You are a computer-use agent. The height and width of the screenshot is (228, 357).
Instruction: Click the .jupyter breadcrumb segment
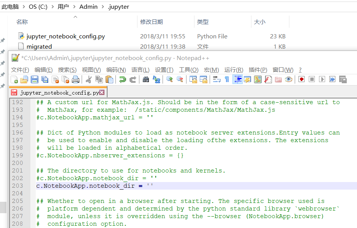pyautogui.click(x=118, y=7)
